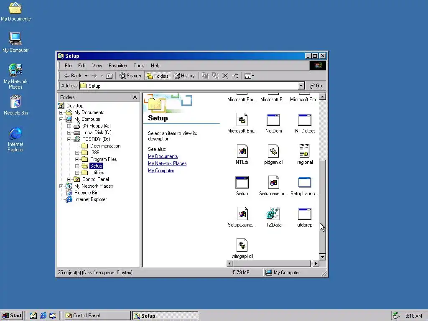Viewport: 428px width, 321px height.
Task: Click the My Network Places link
Action: [167, 163]
